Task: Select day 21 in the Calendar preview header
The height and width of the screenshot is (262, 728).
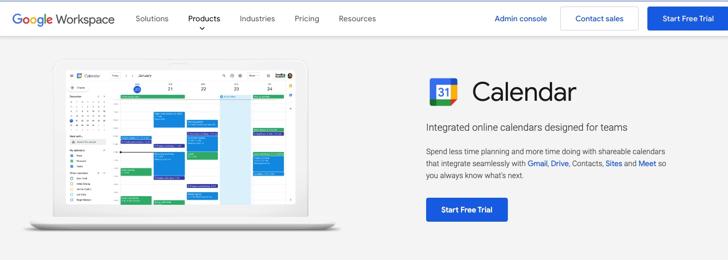Action: tap(170, 89)
